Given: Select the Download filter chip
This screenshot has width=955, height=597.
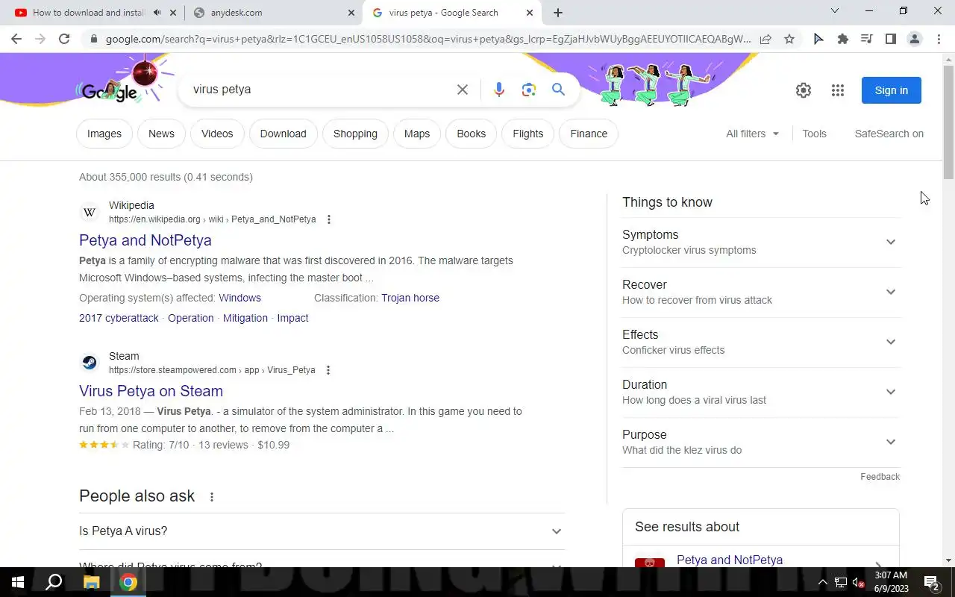Looking at the screenshot, I should point(284,134).
